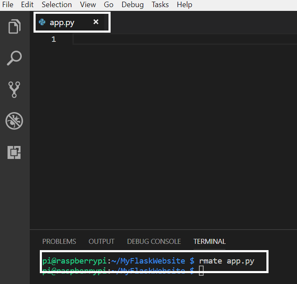Click the Python icon on app.py tab
The image size is (297, 284).
42,22
